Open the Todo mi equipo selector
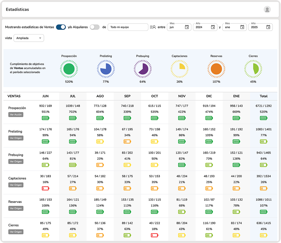The height and width of the screenshot is (243, 281). pyautogui.click(x=128, y=27)
